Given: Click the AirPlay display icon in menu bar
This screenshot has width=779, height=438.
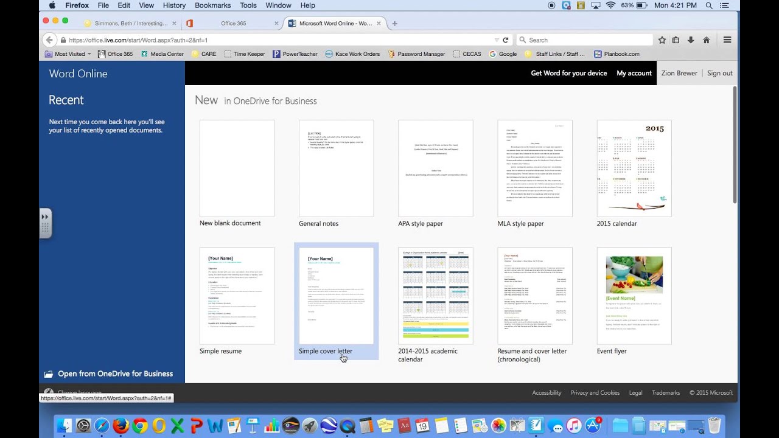Looking at the screenshot, I should [596, 5].
